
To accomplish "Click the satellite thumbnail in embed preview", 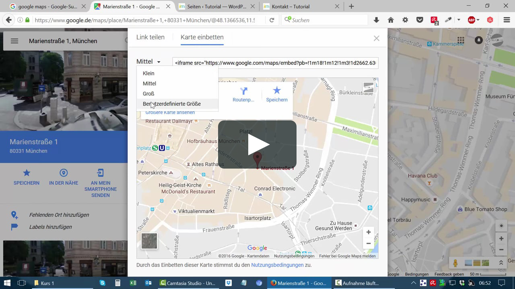I will [149, 241].
